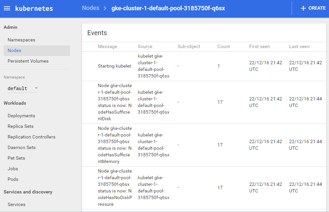Screen dimensions: 329x212
Task: Click the plus Create button
Action: click(x=313, y=8)
